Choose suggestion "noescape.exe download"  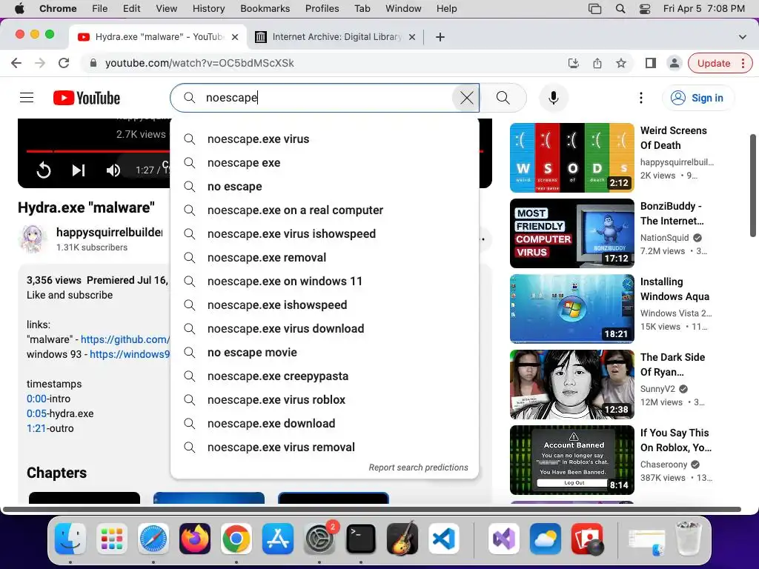tap(325, 423)
